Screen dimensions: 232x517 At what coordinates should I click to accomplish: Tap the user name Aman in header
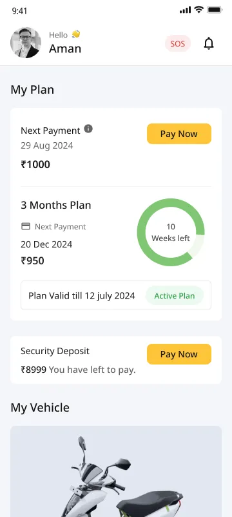click(65, 49)
